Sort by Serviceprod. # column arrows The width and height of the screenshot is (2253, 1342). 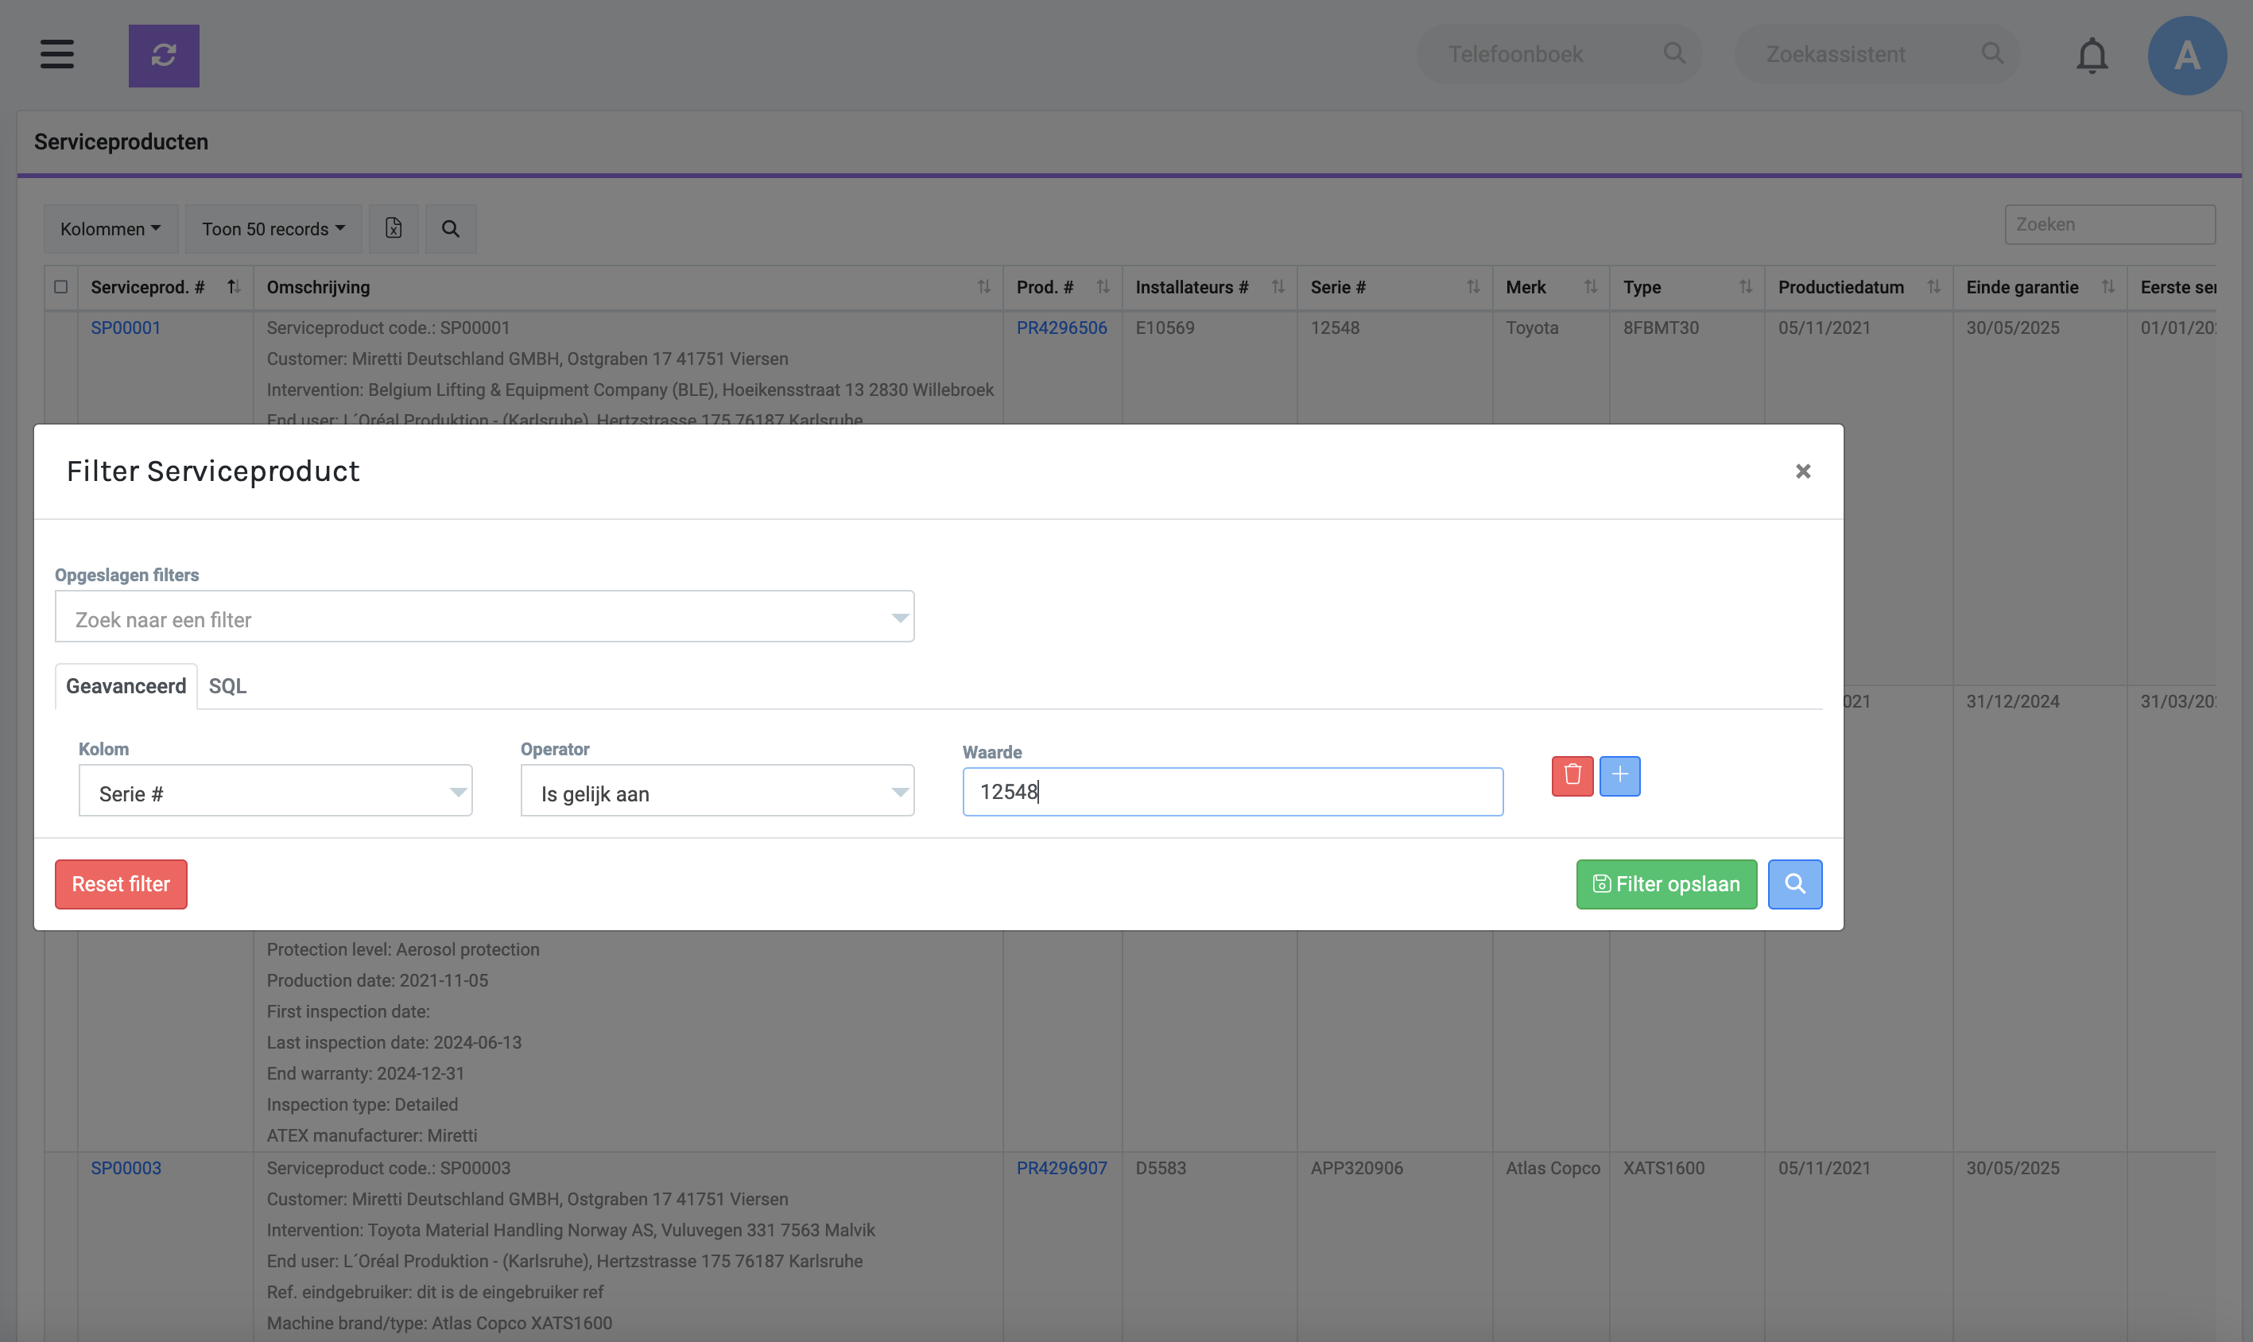(x=233, y=287)
